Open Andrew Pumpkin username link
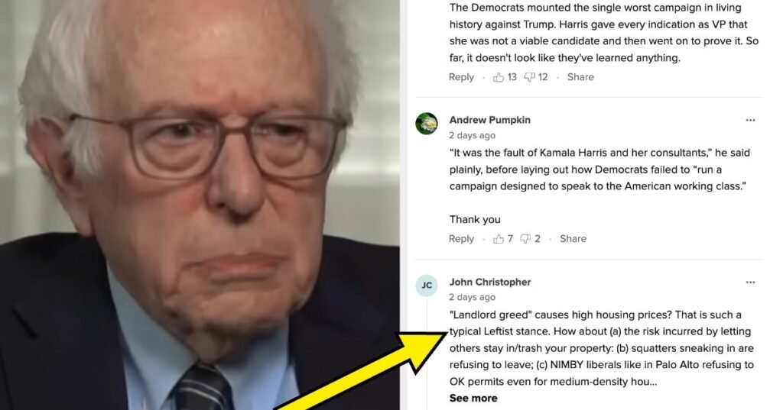This screenshot has width=783, height=410. pyautogui.click(x=489, y=120)
